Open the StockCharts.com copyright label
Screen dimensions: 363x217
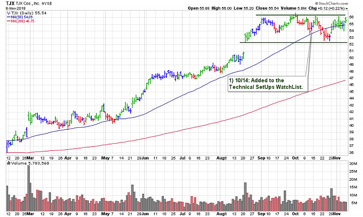[331, 3]
